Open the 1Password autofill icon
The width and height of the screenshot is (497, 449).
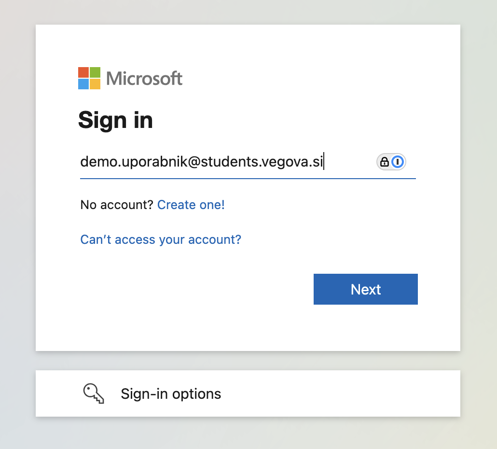(398, 162)
